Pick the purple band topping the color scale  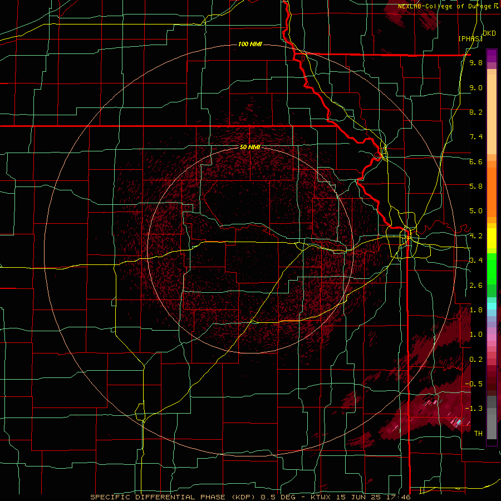(492, 56)
